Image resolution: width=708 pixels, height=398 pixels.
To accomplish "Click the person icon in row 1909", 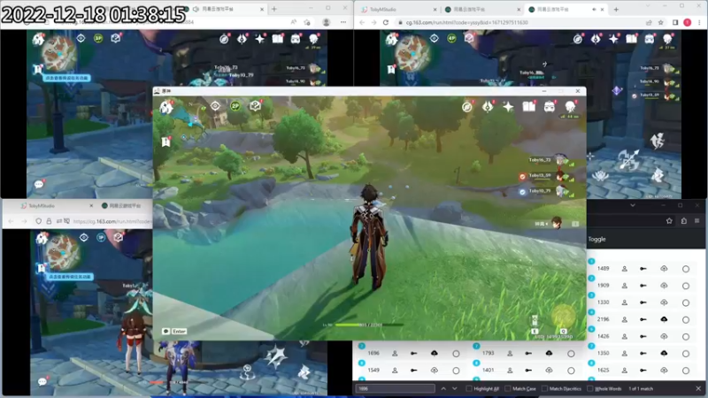I will (625, 286).
